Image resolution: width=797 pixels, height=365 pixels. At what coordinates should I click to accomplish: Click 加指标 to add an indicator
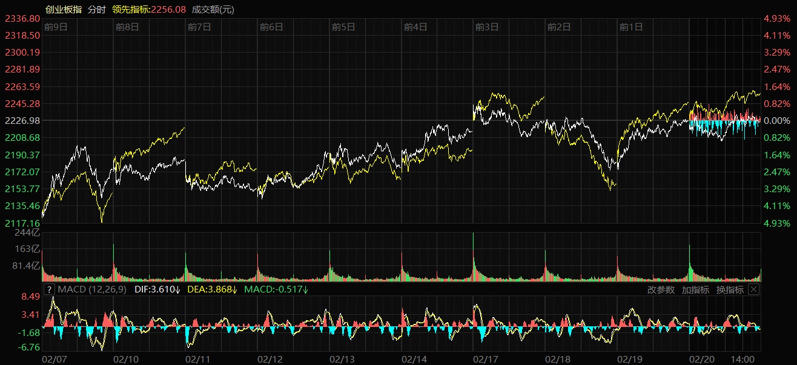[695, 289]
